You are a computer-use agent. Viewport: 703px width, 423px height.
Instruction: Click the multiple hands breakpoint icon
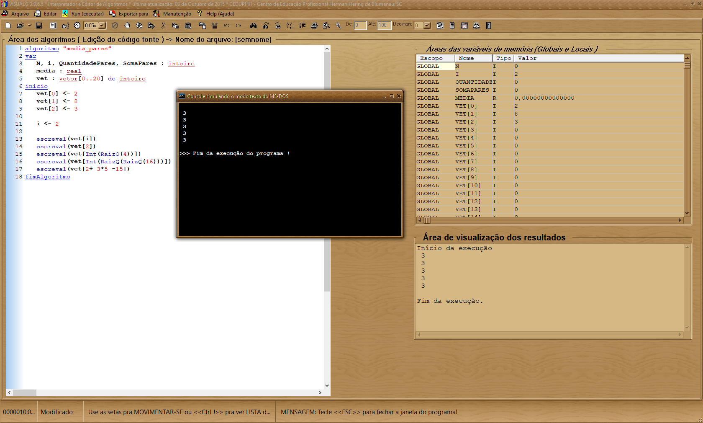coord(139,26)
